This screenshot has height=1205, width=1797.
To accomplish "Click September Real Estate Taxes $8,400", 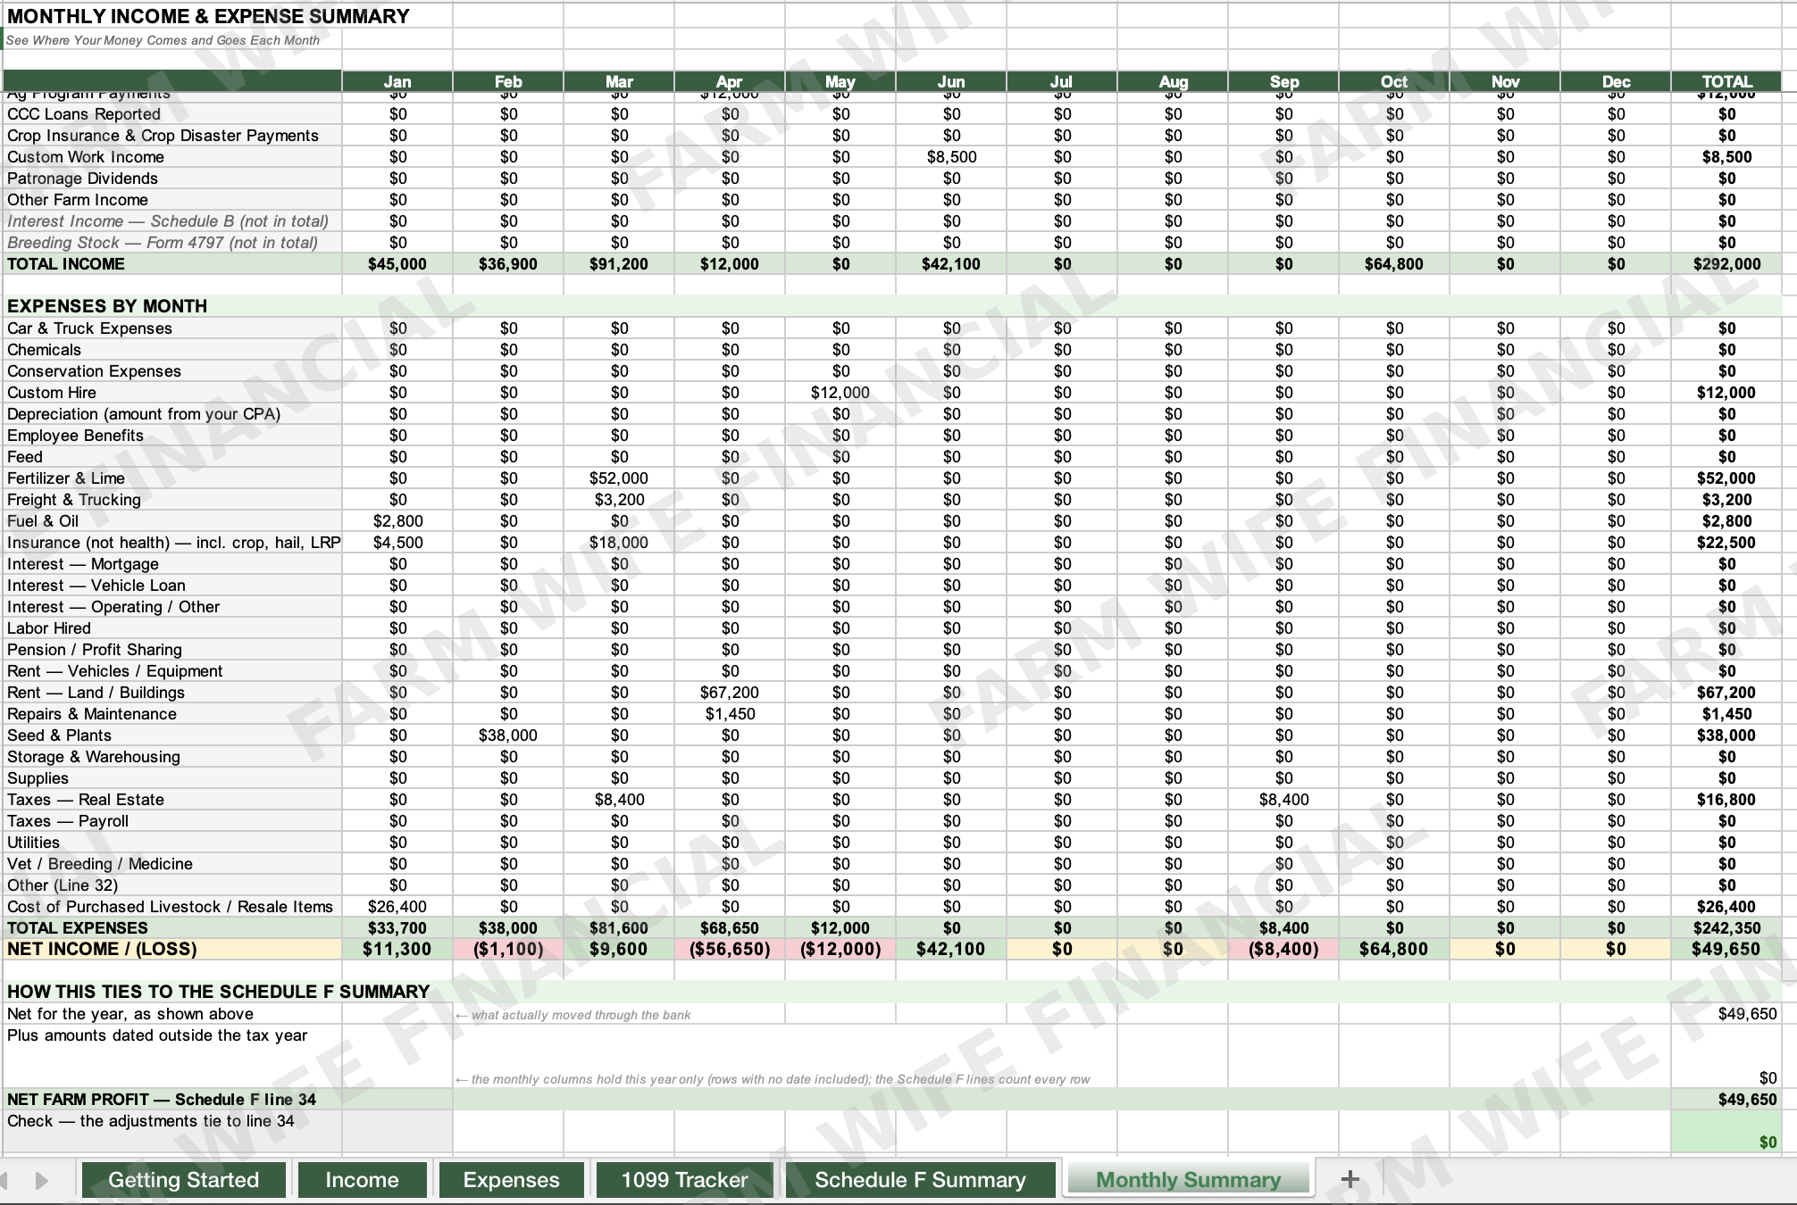I will point(1283,800).
